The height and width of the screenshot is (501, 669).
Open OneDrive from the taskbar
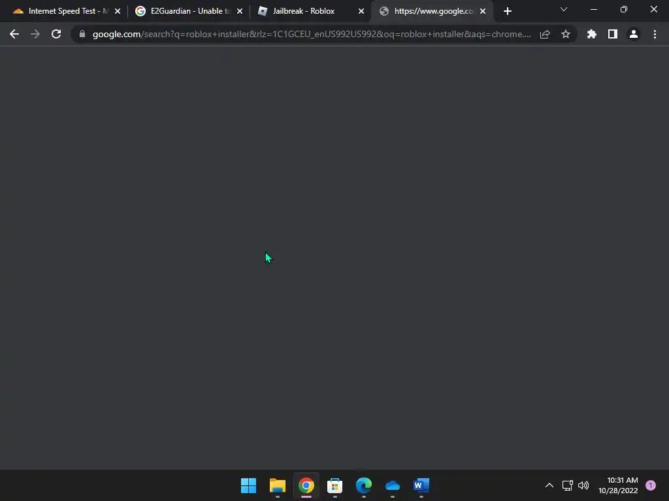[393, 485]
